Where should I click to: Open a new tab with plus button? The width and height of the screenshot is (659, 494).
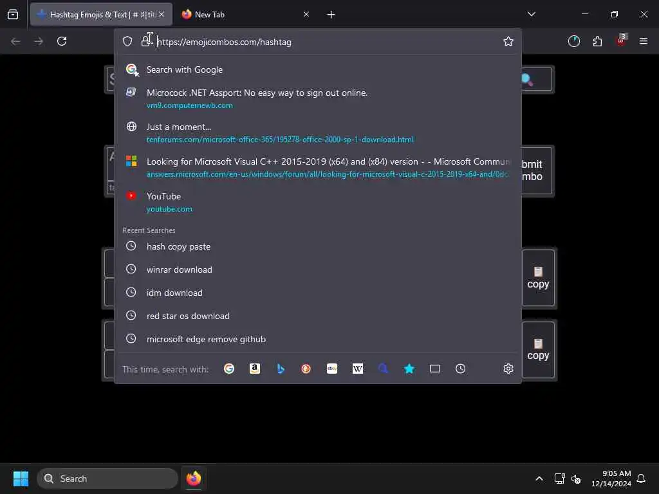click(331, 15)
